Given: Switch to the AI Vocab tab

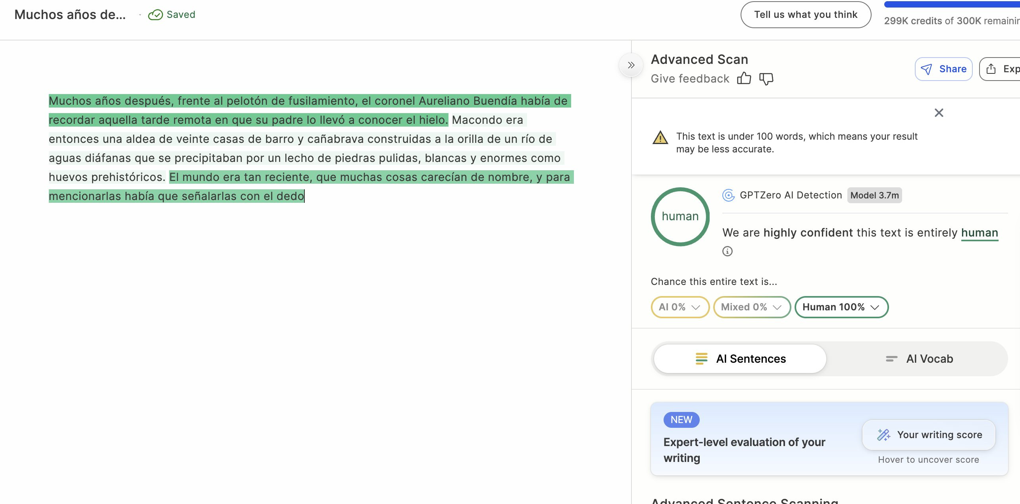Looking at the screenshot, I should pos(918,359).
